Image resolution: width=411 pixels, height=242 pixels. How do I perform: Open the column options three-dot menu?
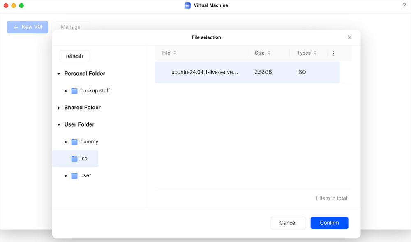(333, 53)
